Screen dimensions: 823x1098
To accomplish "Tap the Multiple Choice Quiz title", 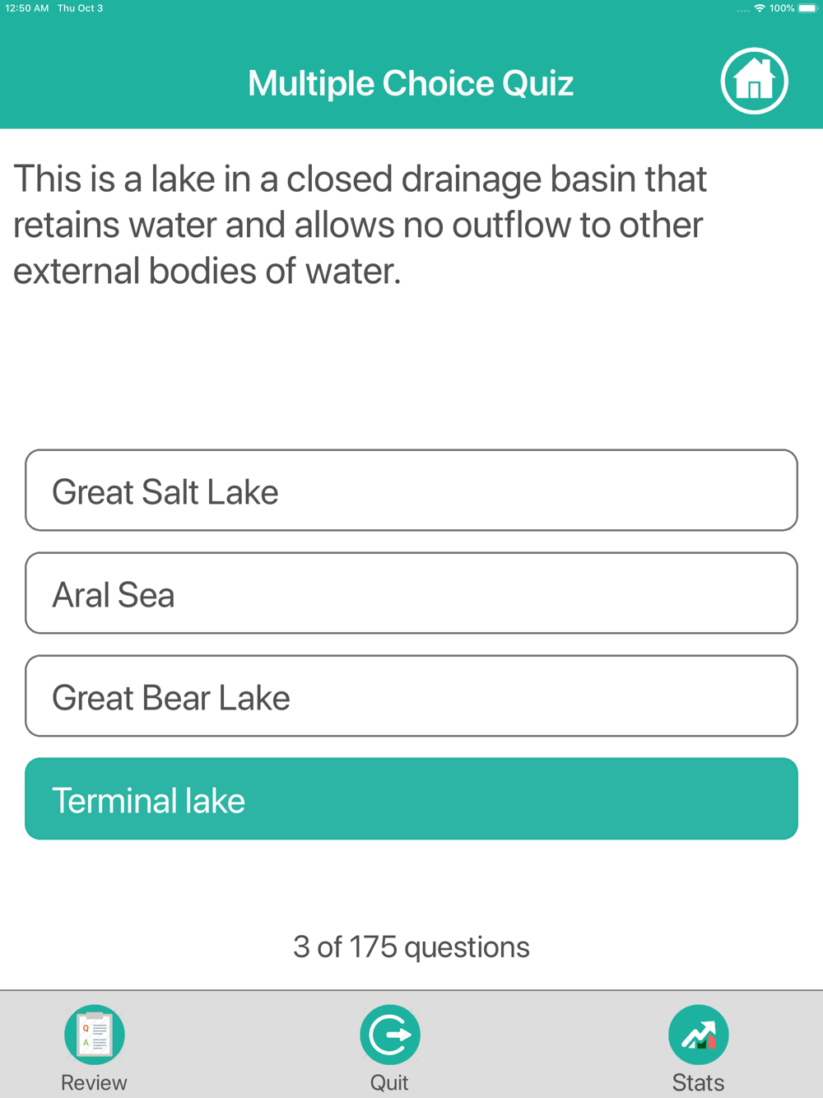I will point(411,83).
